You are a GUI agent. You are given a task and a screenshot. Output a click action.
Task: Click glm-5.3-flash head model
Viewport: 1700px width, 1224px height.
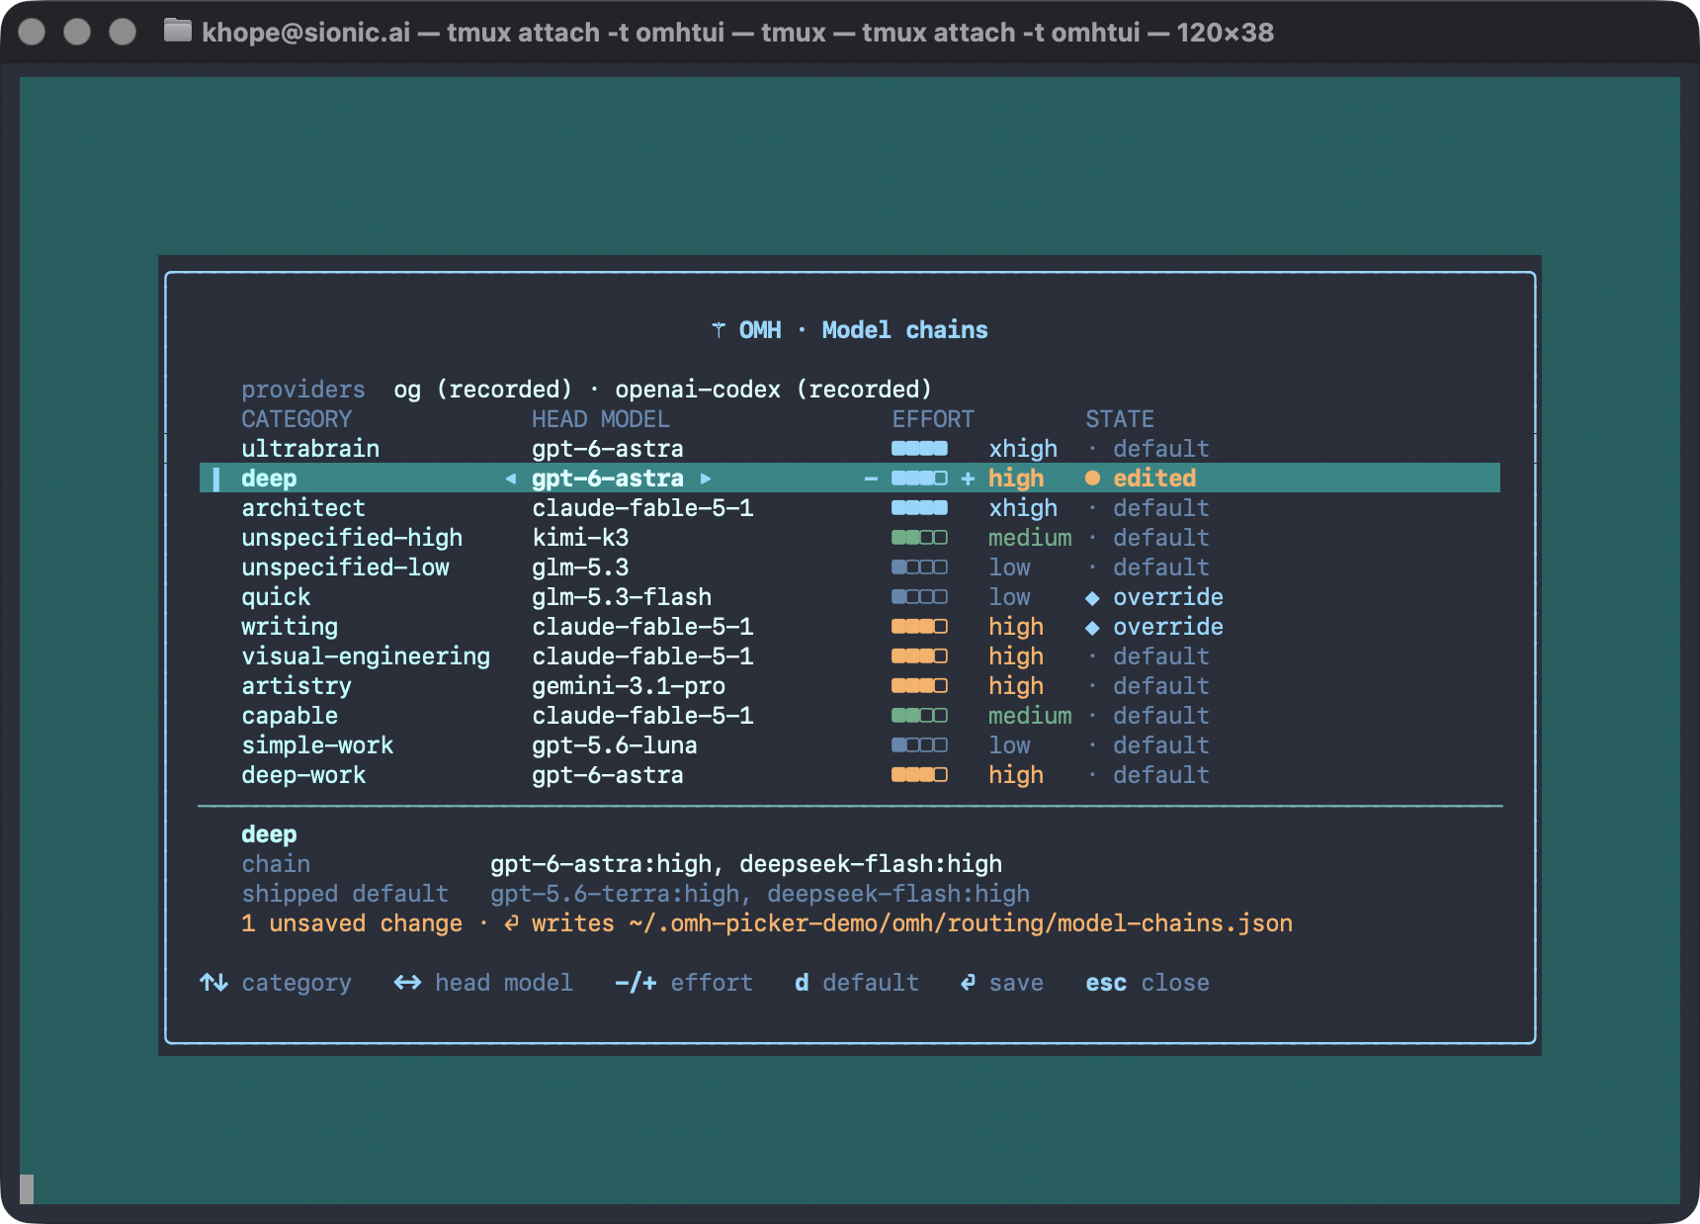(622, 597)
